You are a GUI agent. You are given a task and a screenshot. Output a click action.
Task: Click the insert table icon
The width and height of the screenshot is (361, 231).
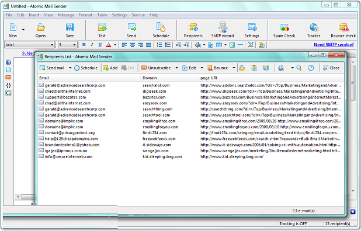point(219,44)
